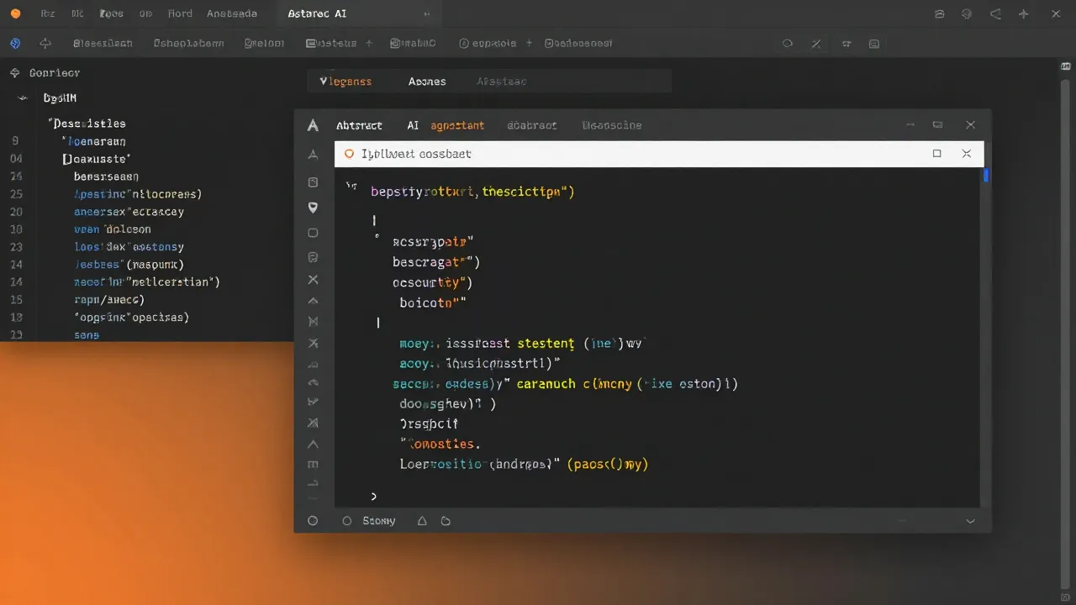Toggle the radio circle beside "Soony" in footer
The width and height of the screenshot is (1076, 605).
pyautogui.click(x=346, y=521)
